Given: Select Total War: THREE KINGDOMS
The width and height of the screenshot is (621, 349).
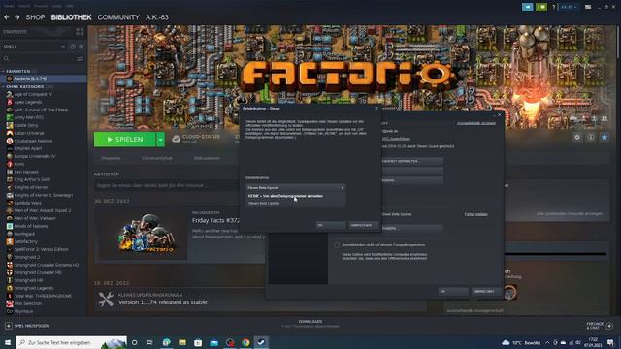Looking at the screenshot, I should [x=44, y=296].
